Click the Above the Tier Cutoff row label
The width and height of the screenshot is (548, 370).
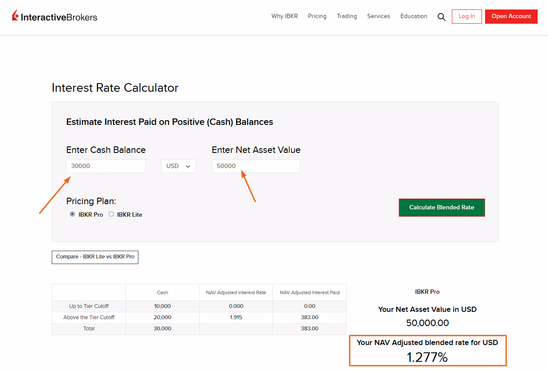(x=89, y=317)
